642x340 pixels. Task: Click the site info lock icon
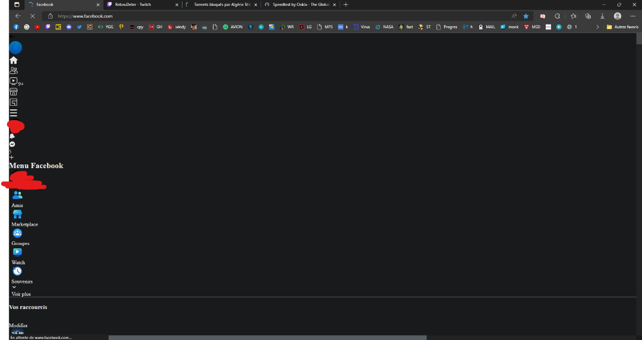(x=50, y=16)
